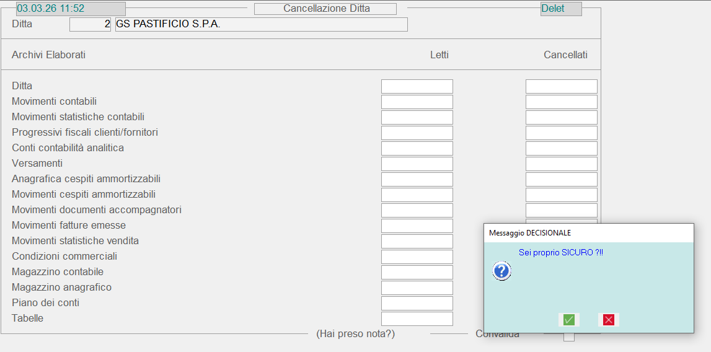Click the Ditta code field showing 2
Viewport: 711px width, 352px height.
tap(90, 24)
